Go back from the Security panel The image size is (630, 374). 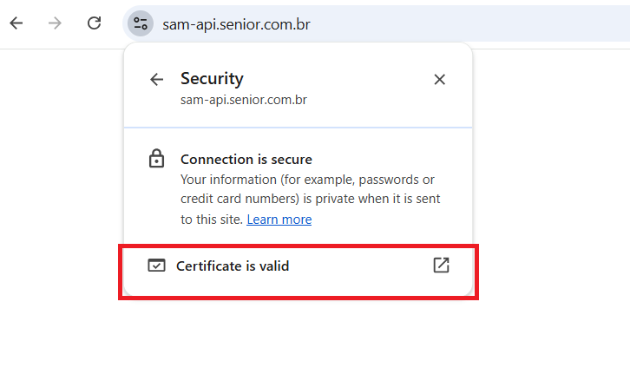click(156, 80)
